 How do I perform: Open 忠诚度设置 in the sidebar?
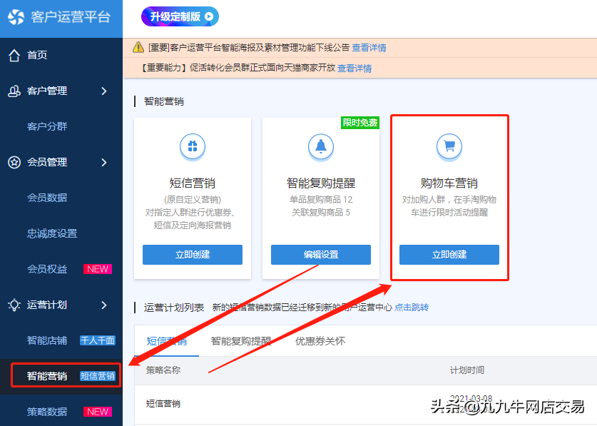pyautogui.click(x=52, y=233)
